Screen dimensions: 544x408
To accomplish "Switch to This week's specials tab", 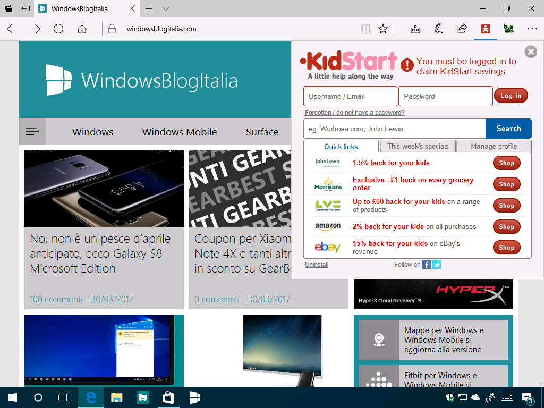I will [x=418, y=146].
